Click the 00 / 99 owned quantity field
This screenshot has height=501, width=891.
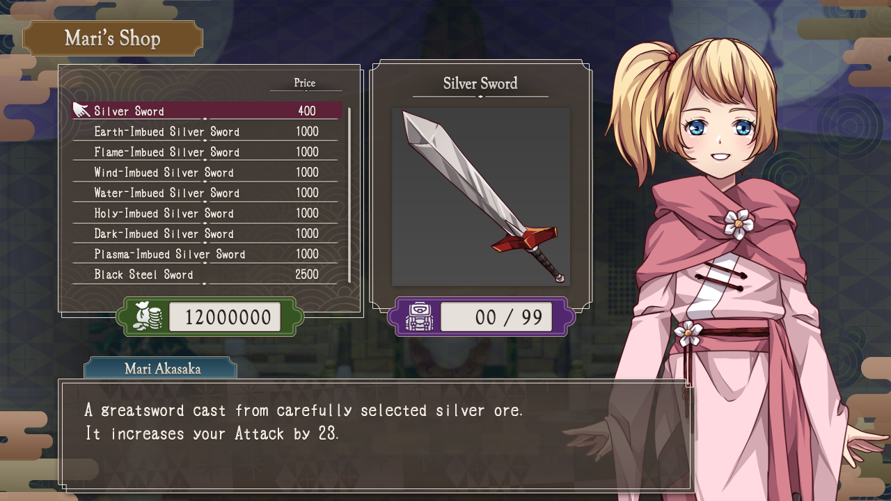point(496,317)
